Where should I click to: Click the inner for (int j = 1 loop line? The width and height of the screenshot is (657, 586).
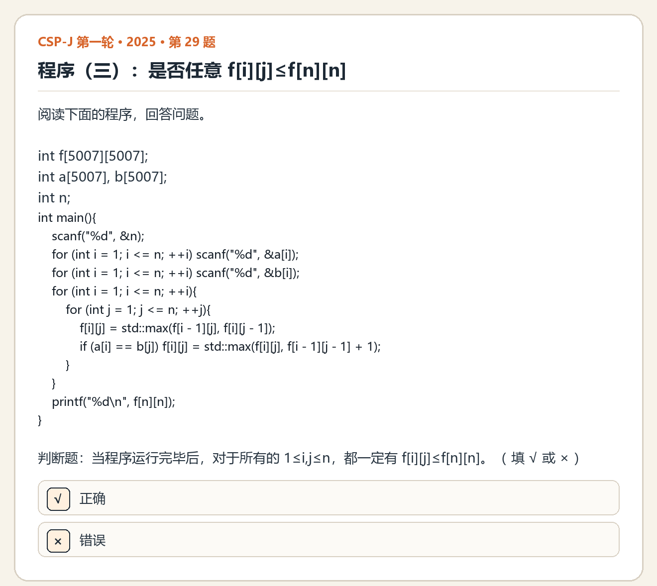(138, 310)
